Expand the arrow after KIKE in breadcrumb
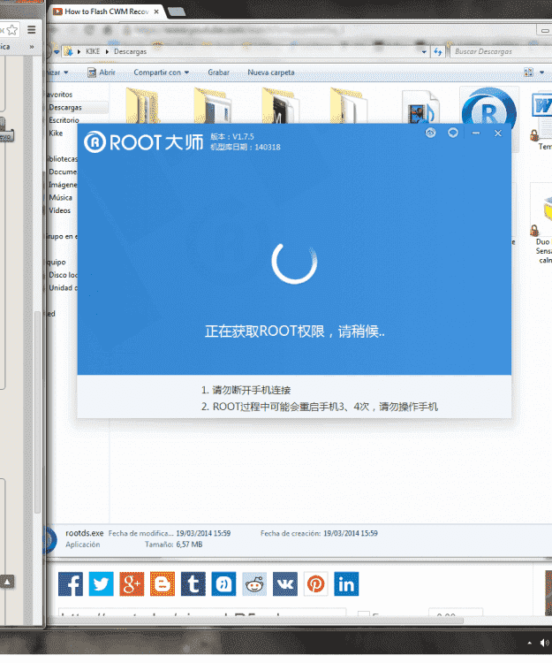 pos(107,51)
